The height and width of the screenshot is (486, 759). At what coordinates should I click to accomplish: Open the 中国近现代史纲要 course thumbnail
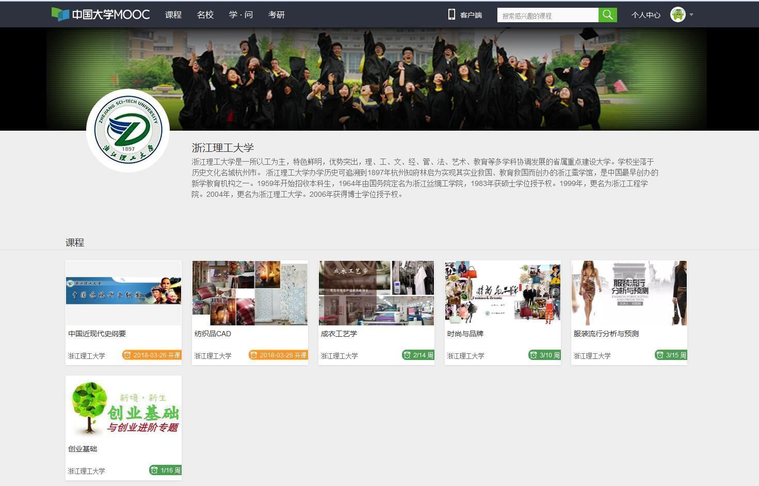pos(123,293)
